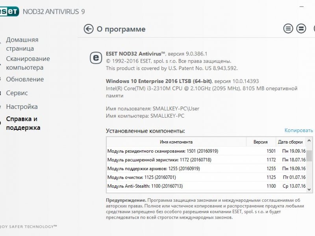
Task: Sort by the Версия column header
Action: coord(261,142)
